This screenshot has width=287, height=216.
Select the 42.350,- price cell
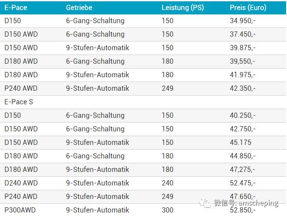tap(242, 88)
